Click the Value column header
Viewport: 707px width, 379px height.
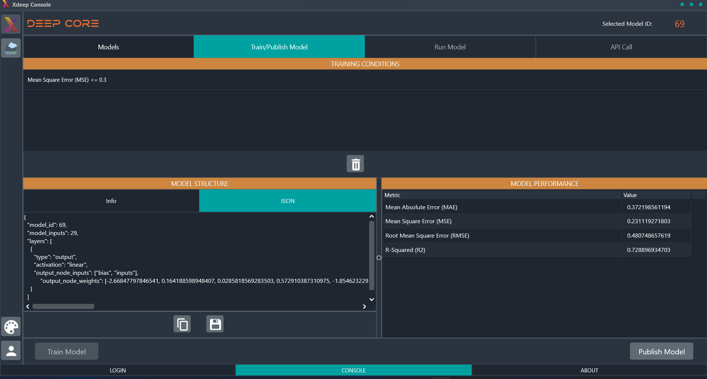click(x=656, y=195)
